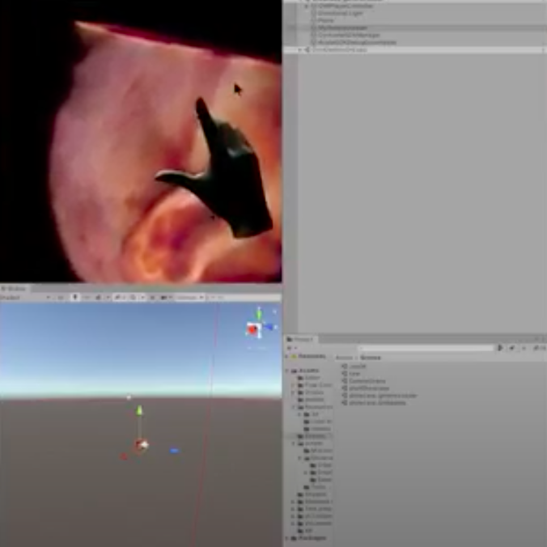Open the Project create plus dropdown
The width and height of the screenshot is (547, 547).
[291, 348]
